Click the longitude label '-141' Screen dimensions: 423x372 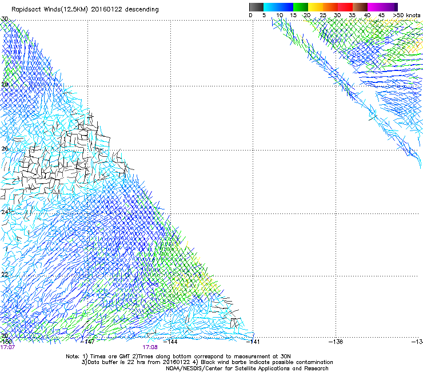pos(253,342)
